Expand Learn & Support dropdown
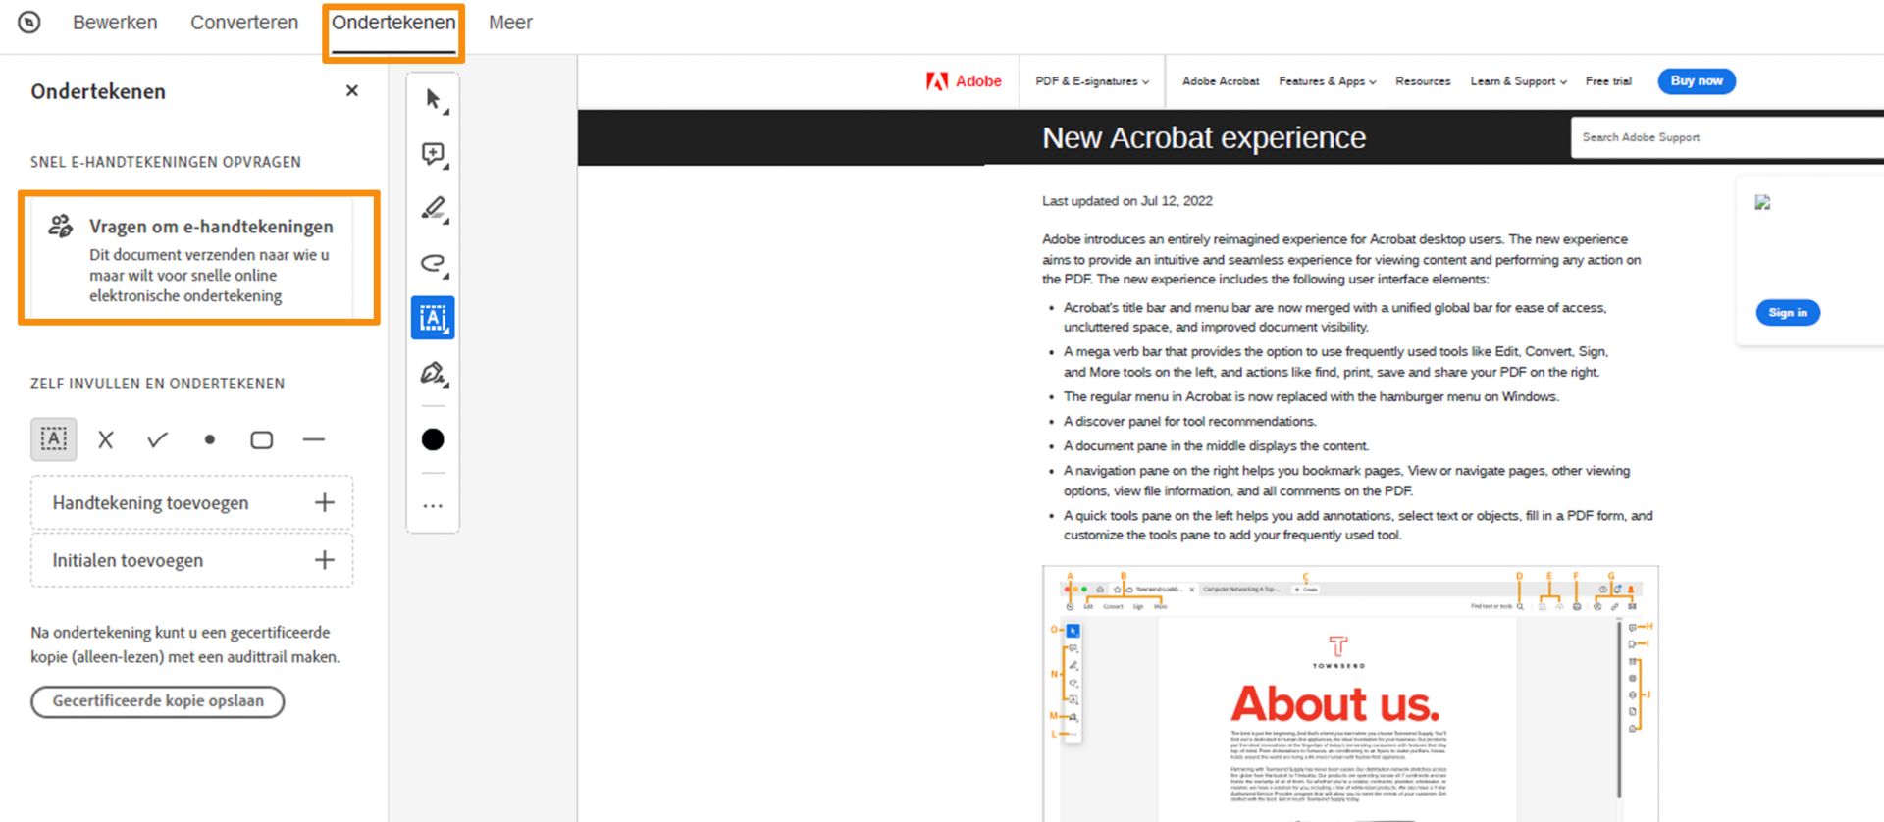Image resolution: width=1884 pixels, height=822 pixels. coord(1519,81)
